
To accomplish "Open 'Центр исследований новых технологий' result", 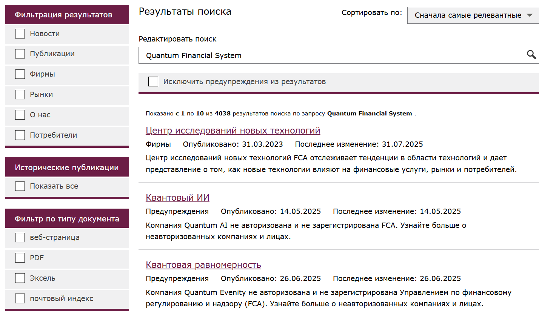I will [233, 130].
